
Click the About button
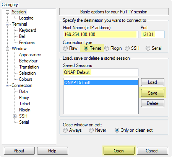(x=19, y=151)
